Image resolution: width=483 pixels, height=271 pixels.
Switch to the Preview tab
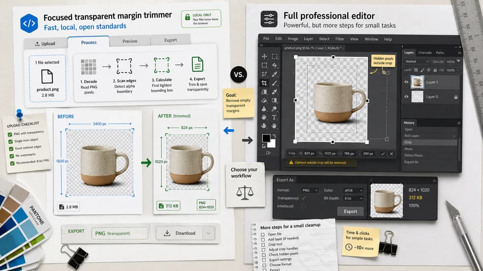pos(130,41)
